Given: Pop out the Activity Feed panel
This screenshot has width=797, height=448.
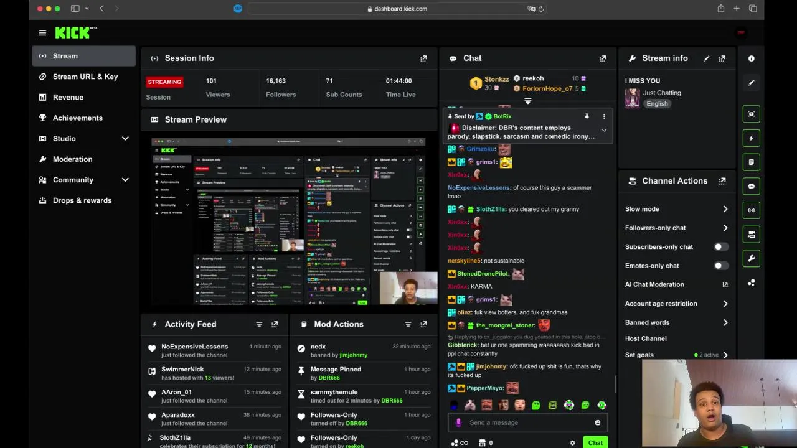Looking at the screenshot, I should (x=275, y=324).
